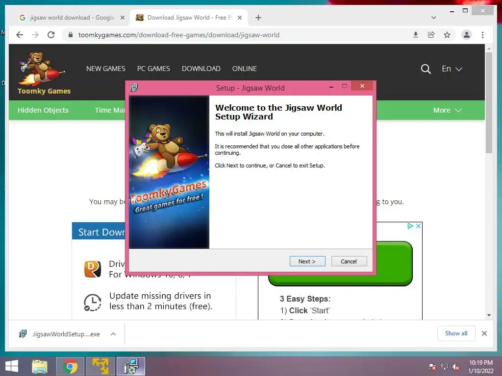Open File Explorer from the taskbar
Screen dimensions: 502x376
(40, 366)
